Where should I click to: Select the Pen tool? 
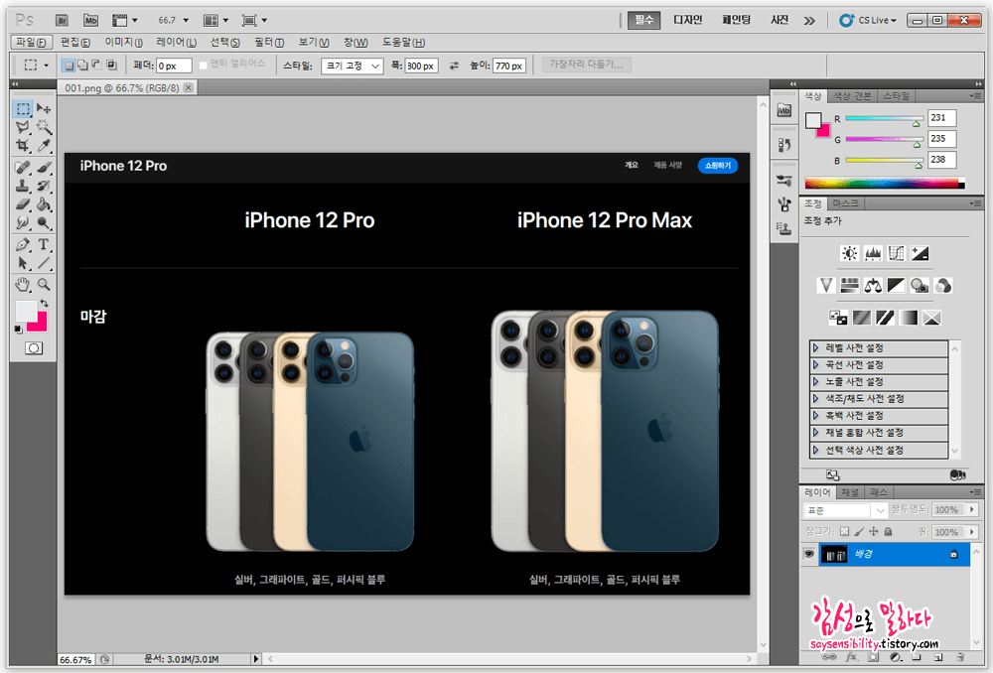coord(23,244)
